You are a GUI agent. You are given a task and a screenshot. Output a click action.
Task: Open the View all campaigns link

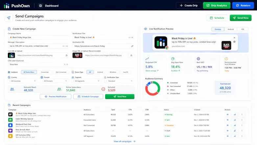click(x=125, y=141)
